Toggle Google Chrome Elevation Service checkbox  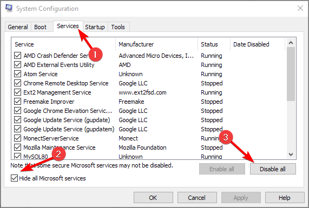(x=17, y=111)
